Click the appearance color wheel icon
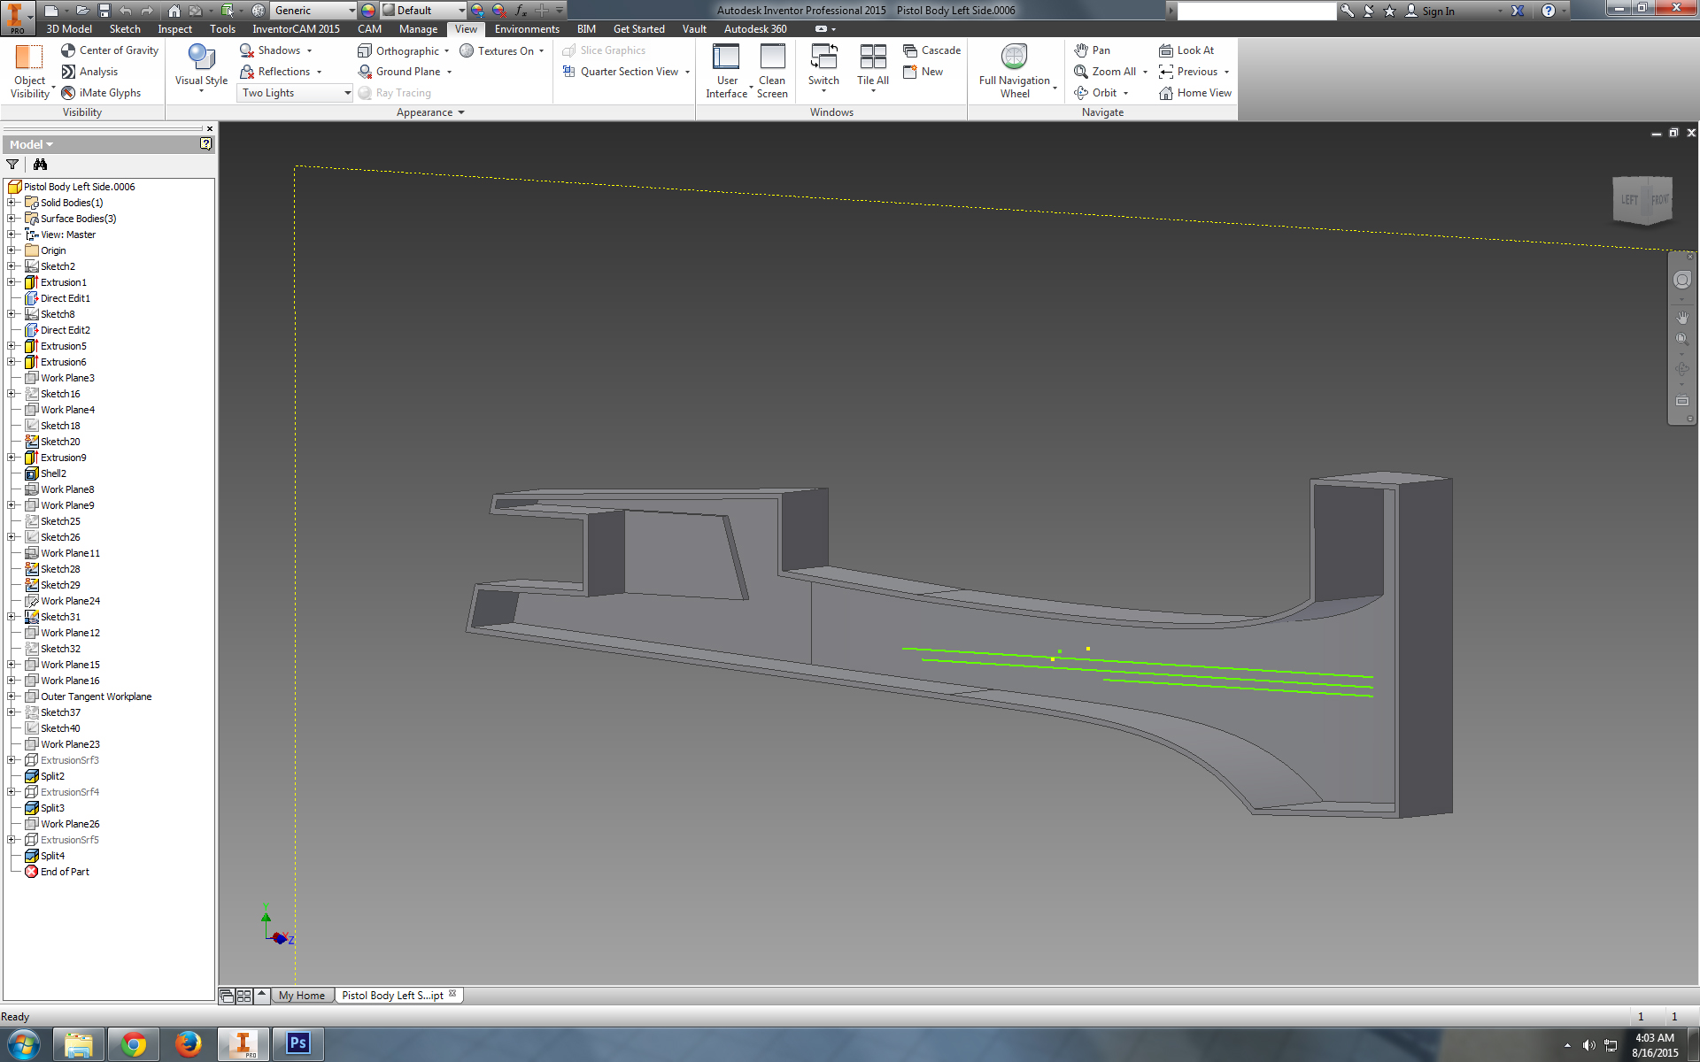This screenshot has width=1700, height=1062. pyautogui.click(x=368, y=11)
